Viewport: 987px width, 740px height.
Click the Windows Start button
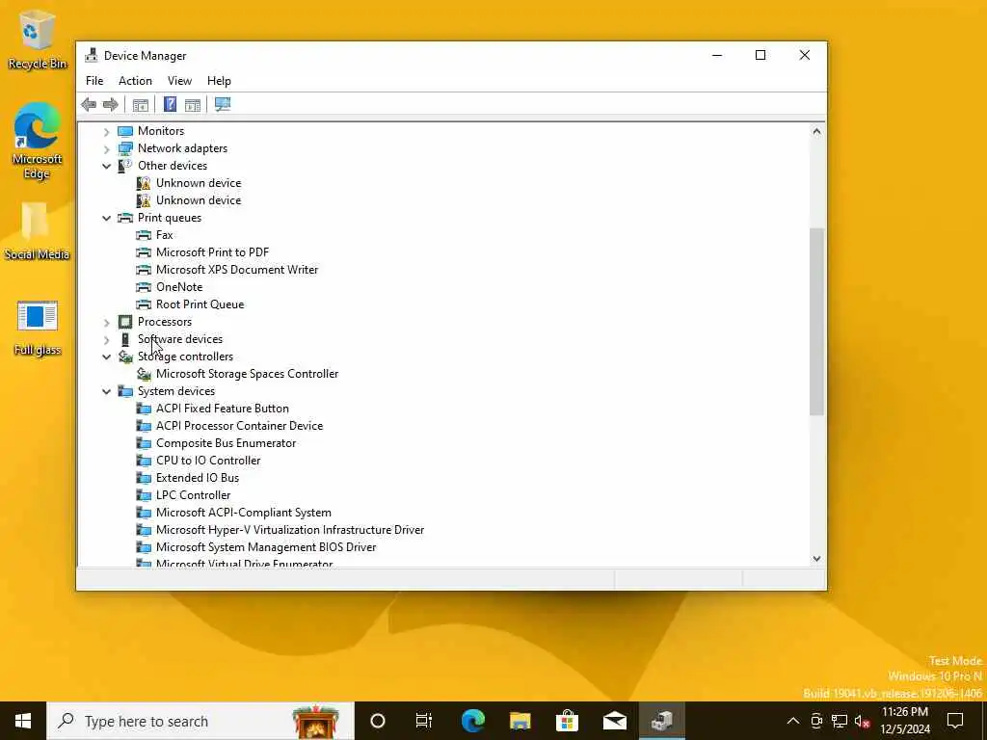tap(23, 721)
